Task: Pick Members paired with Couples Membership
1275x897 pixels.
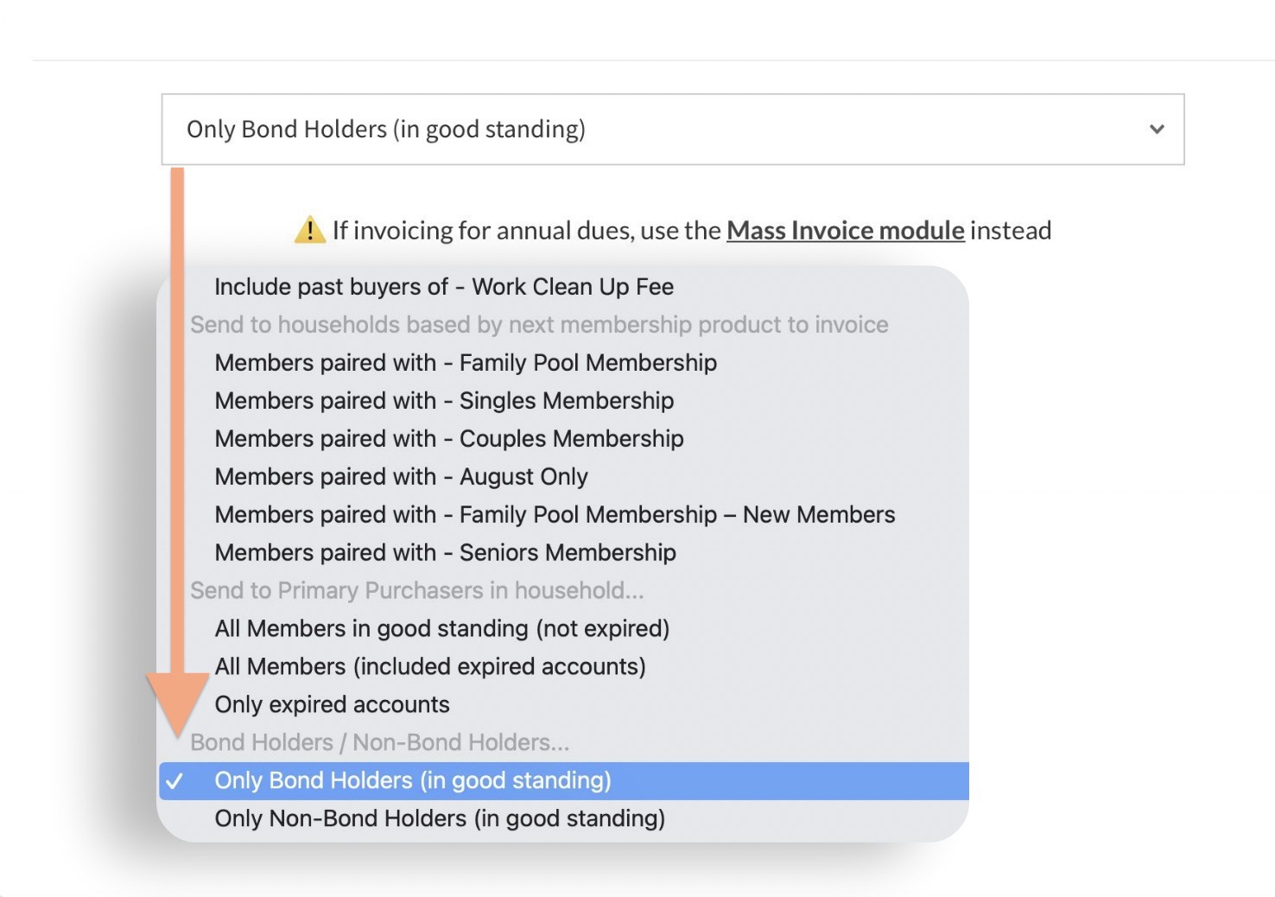Action: pos(449,439)
